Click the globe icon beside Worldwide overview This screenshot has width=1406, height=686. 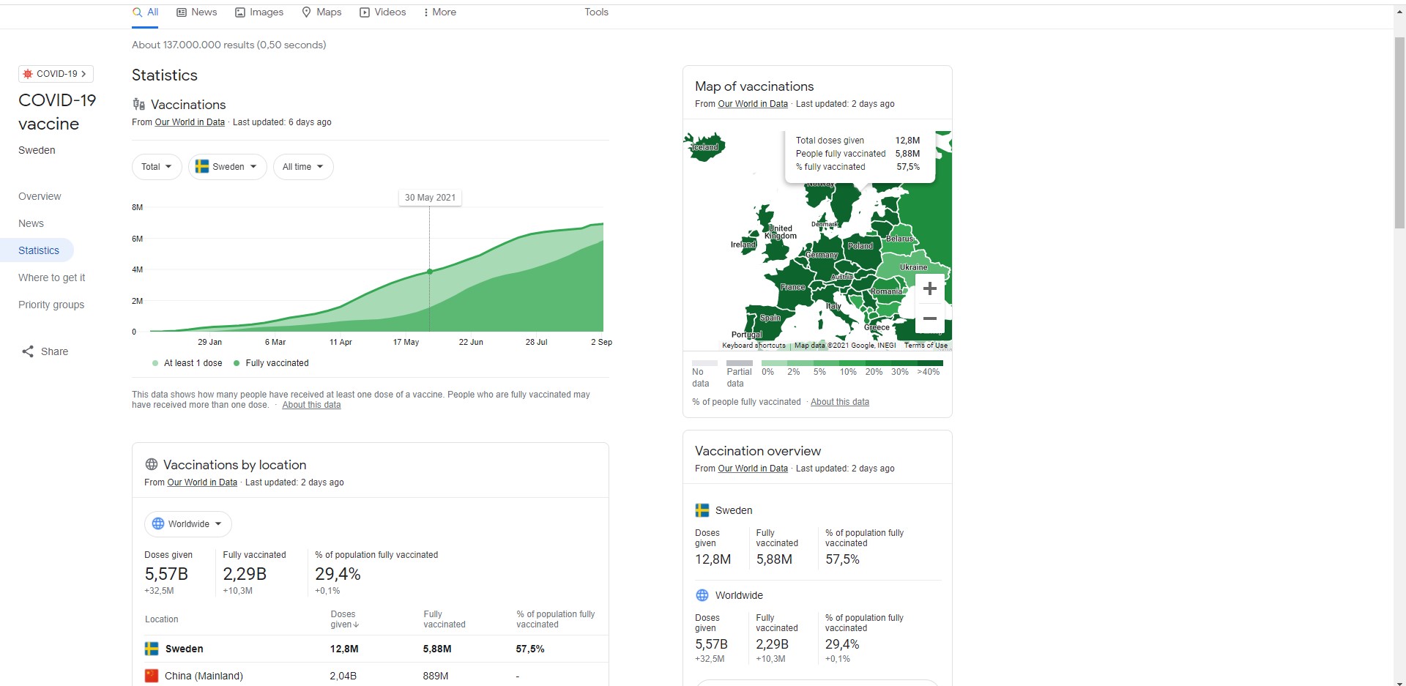(702, 595)
